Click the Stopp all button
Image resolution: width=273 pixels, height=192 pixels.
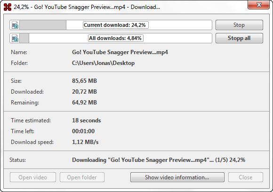point(239,38)
